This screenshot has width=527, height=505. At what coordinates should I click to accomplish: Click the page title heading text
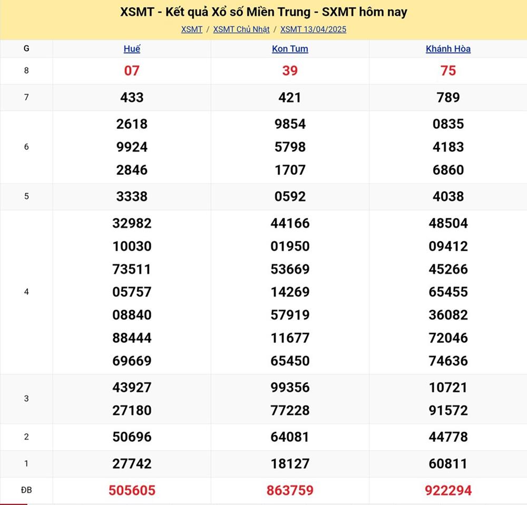pos(263,12)
